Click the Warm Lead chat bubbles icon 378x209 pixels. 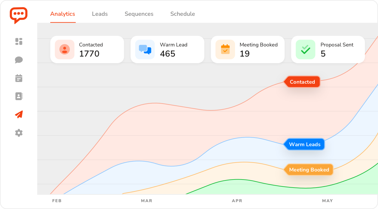(145, 49)
